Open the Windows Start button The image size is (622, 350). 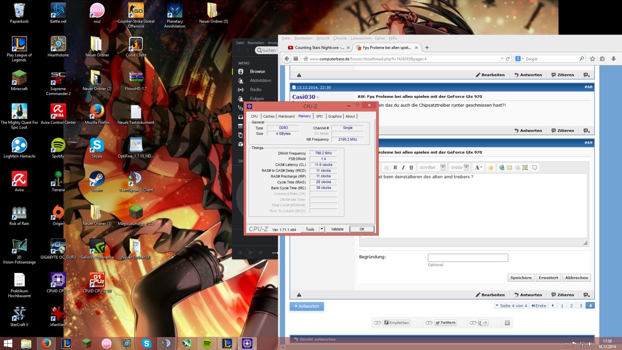[x=8, y=343]
